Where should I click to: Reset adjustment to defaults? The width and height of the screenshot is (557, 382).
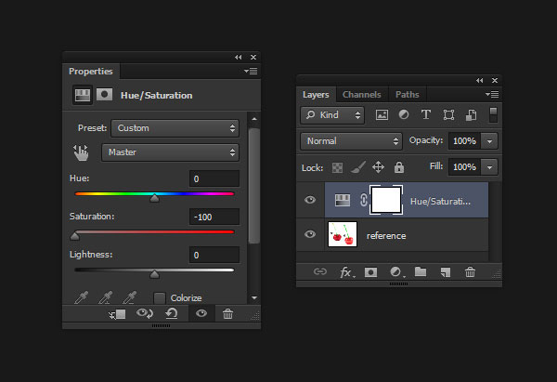pyautogui.click(x=172, y=313)
